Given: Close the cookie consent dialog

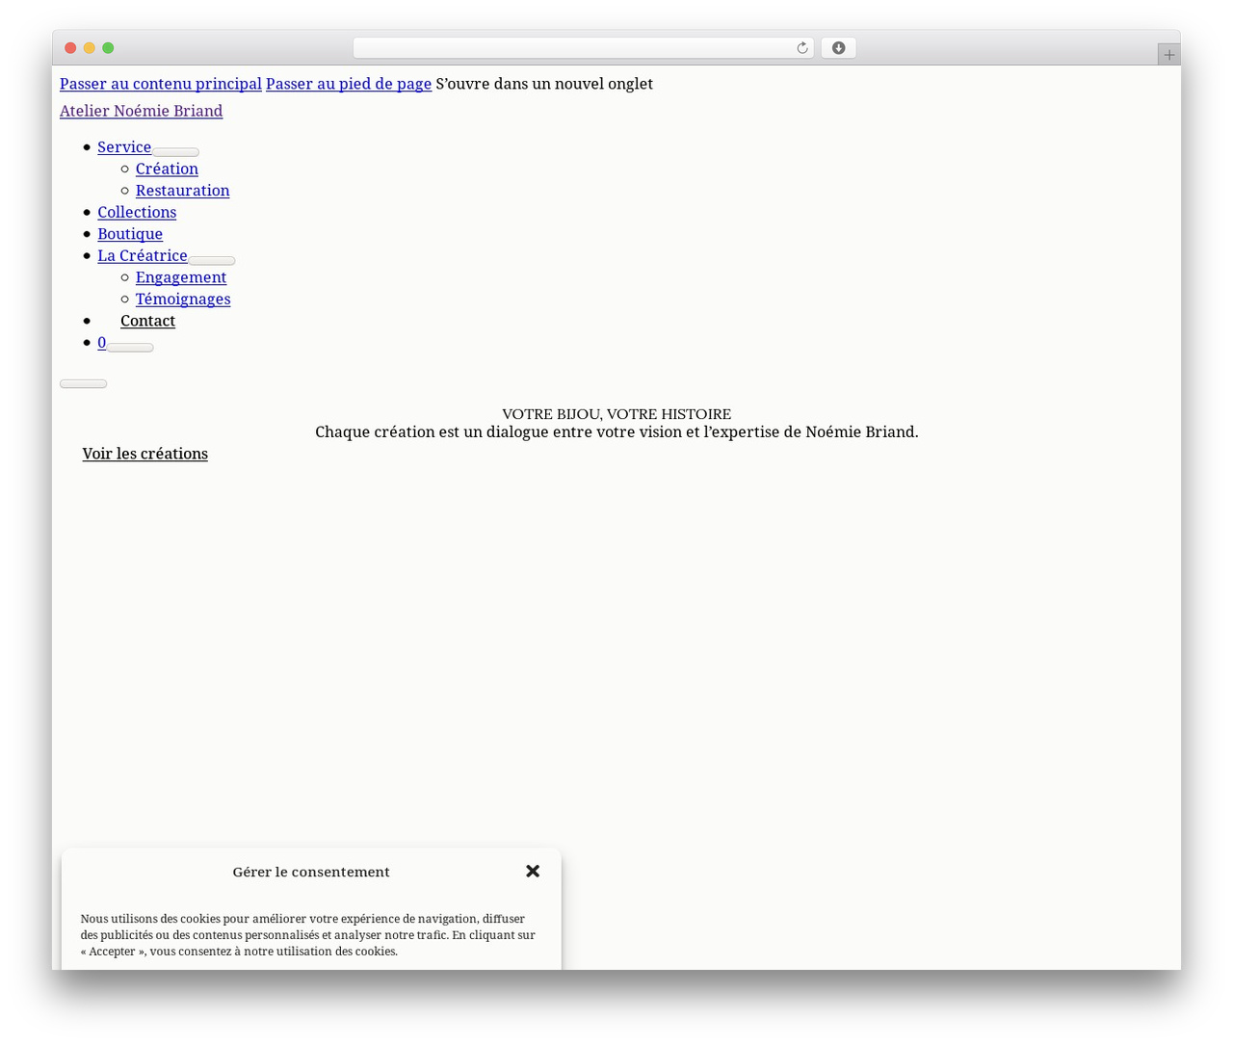Looking at the screenshot, I should point(533,871).
